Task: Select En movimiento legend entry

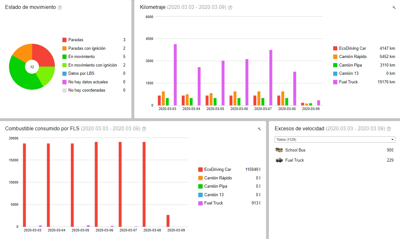Action: pyautogui.click(x=81, y=57)
